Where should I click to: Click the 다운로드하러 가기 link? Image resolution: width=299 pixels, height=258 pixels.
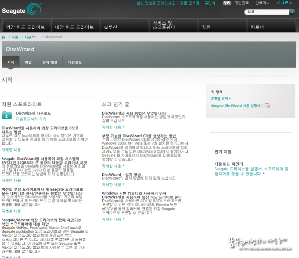31,119
